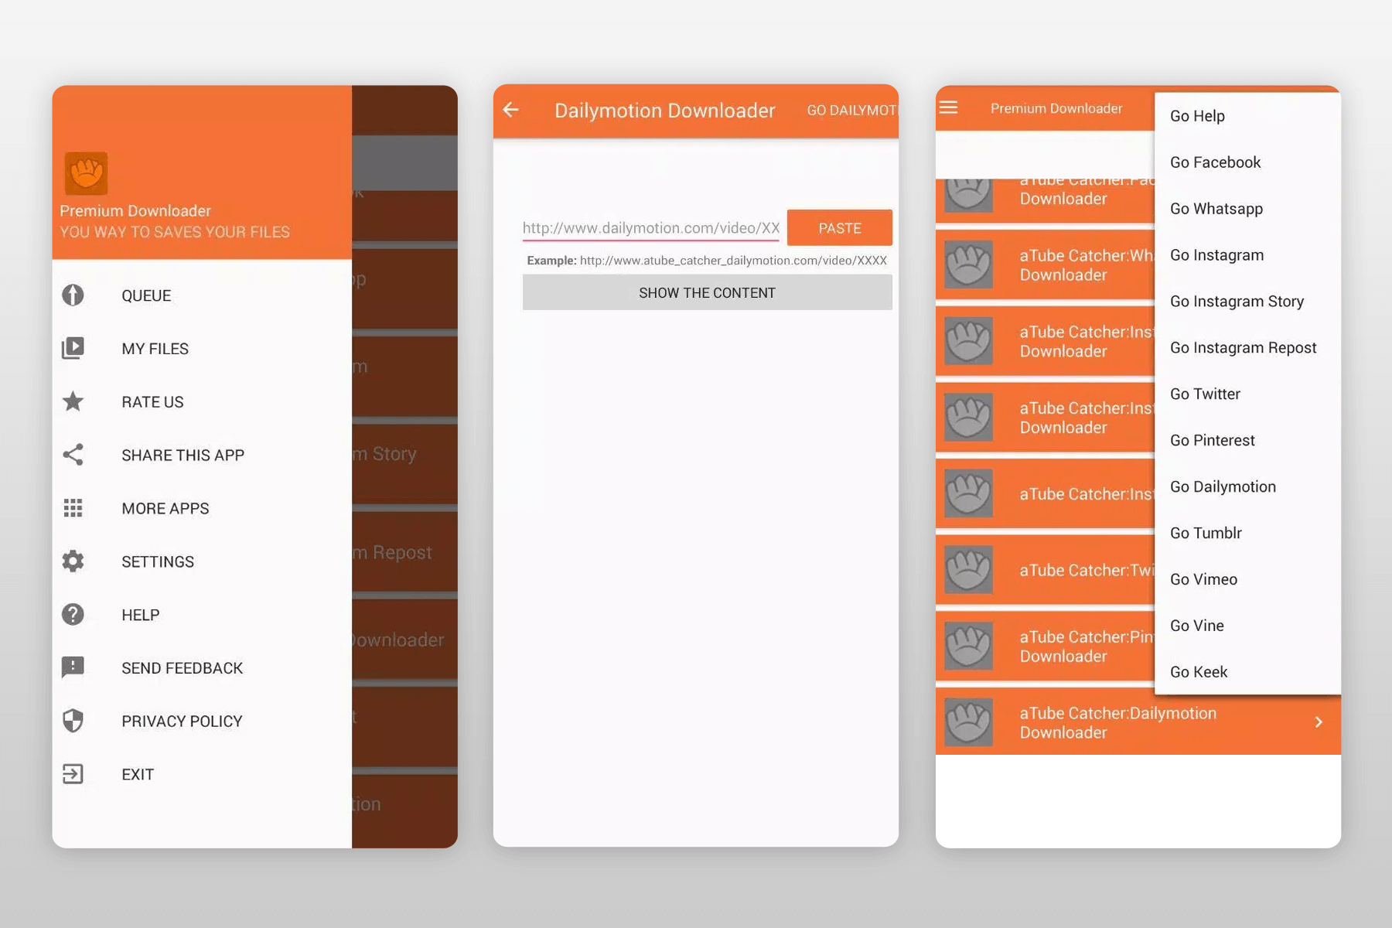Screen dimensions: 1392x928
Task: Tap the Share This App icon
Action: click(73, 455)
